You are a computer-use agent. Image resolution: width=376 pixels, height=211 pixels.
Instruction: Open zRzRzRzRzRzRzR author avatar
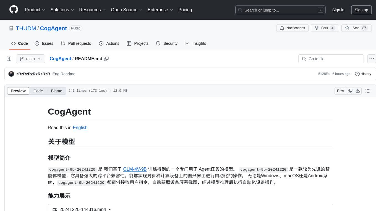point(11,74)
